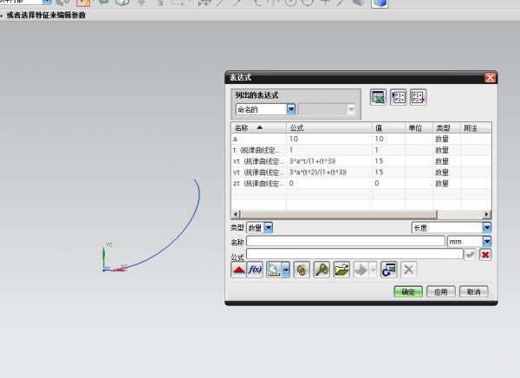520x378 pixels.
Task: Click the 取消 cancel button
Action: tap(473, 292)
